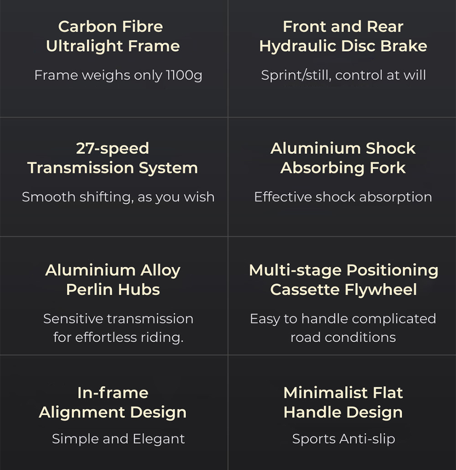This screenshot has width=456, height=470.
Task: Select 'Effective shock absorption' description
Action: tap(343, 197)
